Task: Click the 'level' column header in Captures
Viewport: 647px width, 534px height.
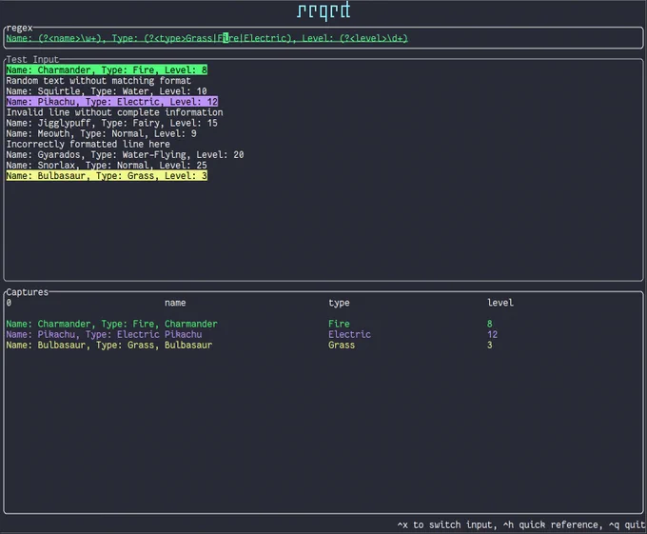Action: pos(500,303)
